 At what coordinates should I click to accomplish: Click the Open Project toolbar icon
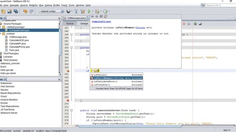tap(10, 11)
